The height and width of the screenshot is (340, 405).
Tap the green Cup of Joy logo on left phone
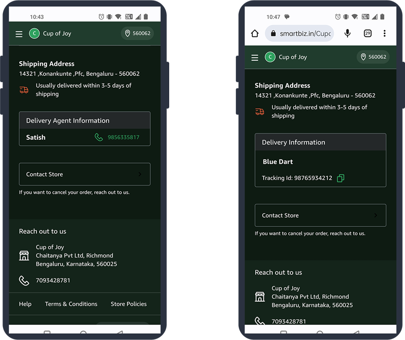[34, 34]
